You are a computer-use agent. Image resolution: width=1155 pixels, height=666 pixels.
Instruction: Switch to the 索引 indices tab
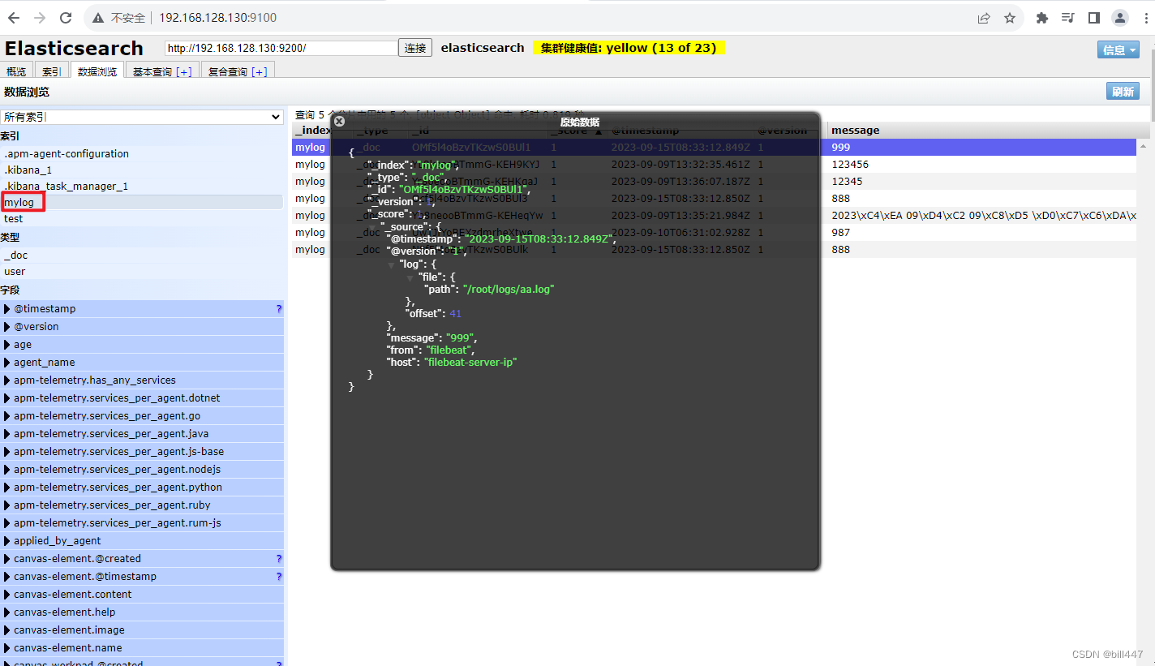(x=52, y=71)
